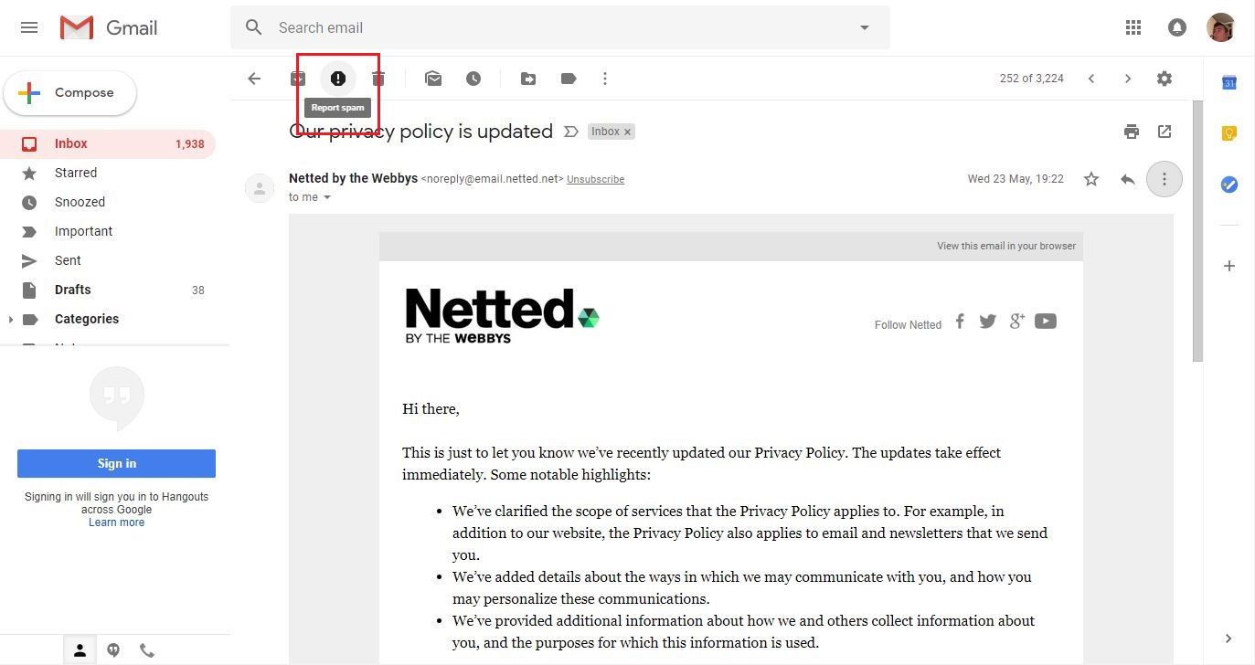Toggle the importance marker beside subject
1255x665 pixels.
coord(571,132)
